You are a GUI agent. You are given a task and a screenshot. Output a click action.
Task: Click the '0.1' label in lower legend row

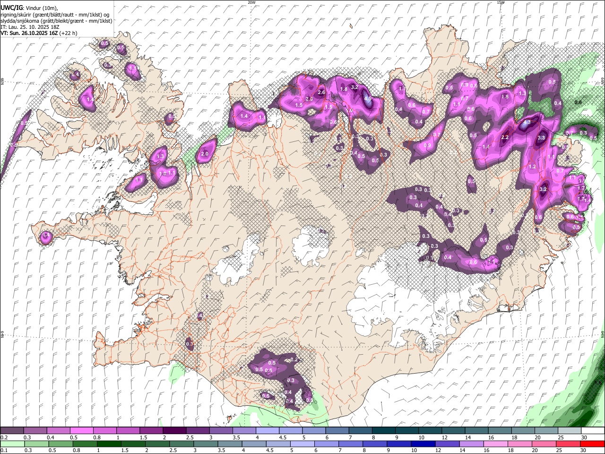pyautogui.click(x=4, y=451)
